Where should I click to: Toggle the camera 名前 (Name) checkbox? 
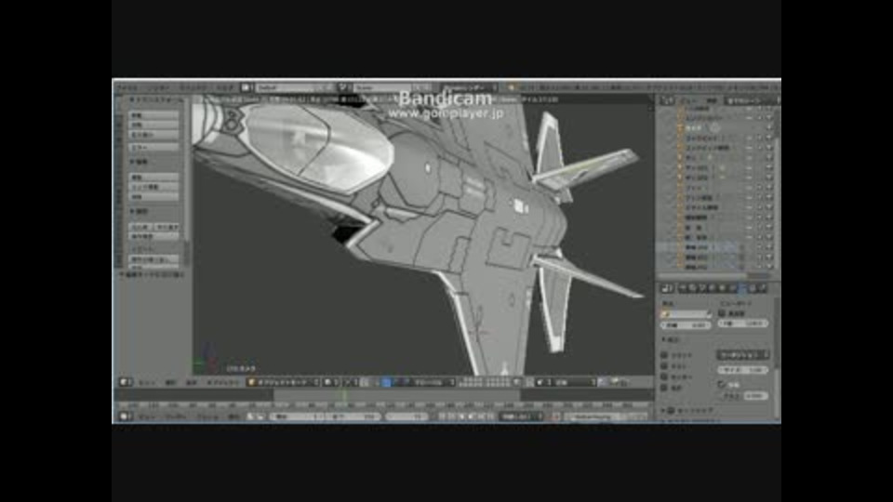click(x=664, y=387)
